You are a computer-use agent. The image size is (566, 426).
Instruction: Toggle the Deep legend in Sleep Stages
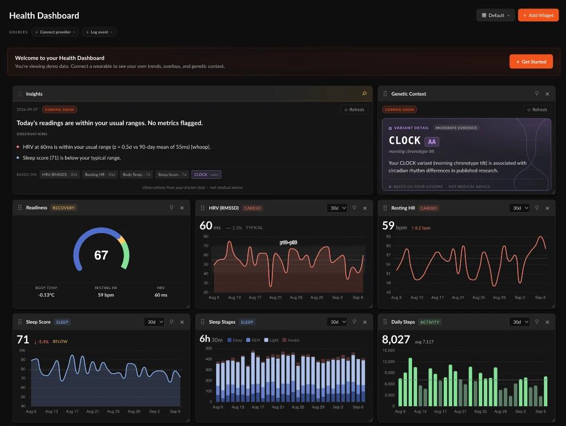pos(235,340)
